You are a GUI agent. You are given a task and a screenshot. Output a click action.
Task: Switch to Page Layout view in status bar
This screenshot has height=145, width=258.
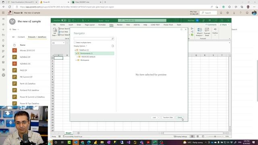(198, 137)
